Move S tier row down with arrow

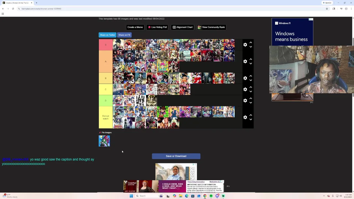click(251, 47)
